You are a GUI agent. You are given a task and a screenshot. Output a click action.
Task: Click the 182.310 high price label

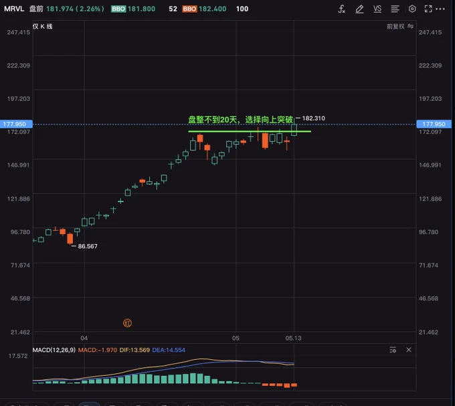313,118
